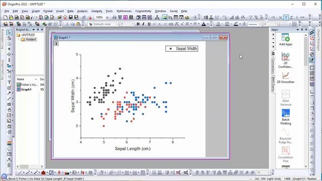Image resolution: width=322 pixels, height=181 pixels.
Task: Toggle Bold text formatting
Action: 138,24
